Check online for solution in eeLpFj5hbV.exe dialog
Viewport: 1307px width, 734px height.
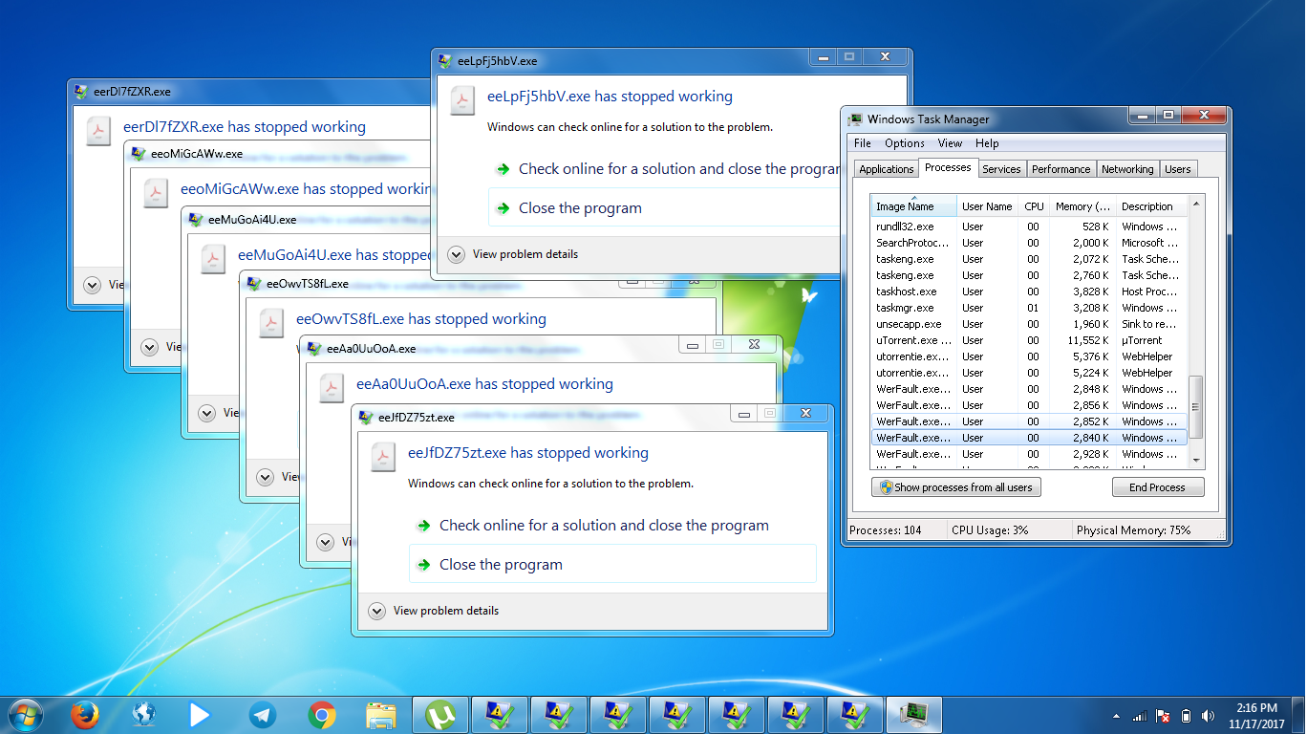[665, 169]
